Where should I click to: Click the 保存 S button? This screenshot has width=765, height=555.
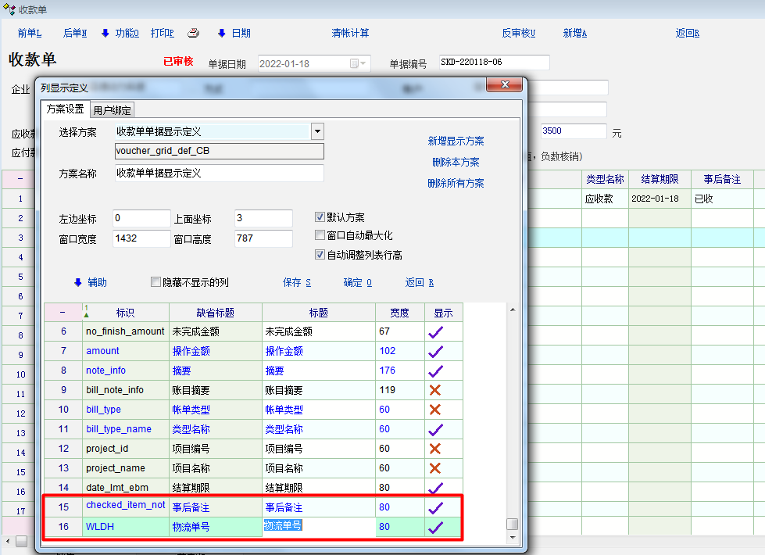[x=297, y=282]
